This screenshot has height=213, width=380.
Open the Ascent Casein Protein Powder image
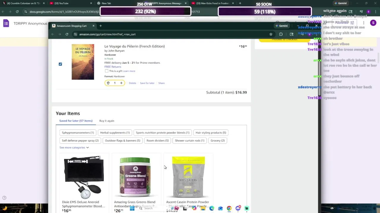click(188, 177)
